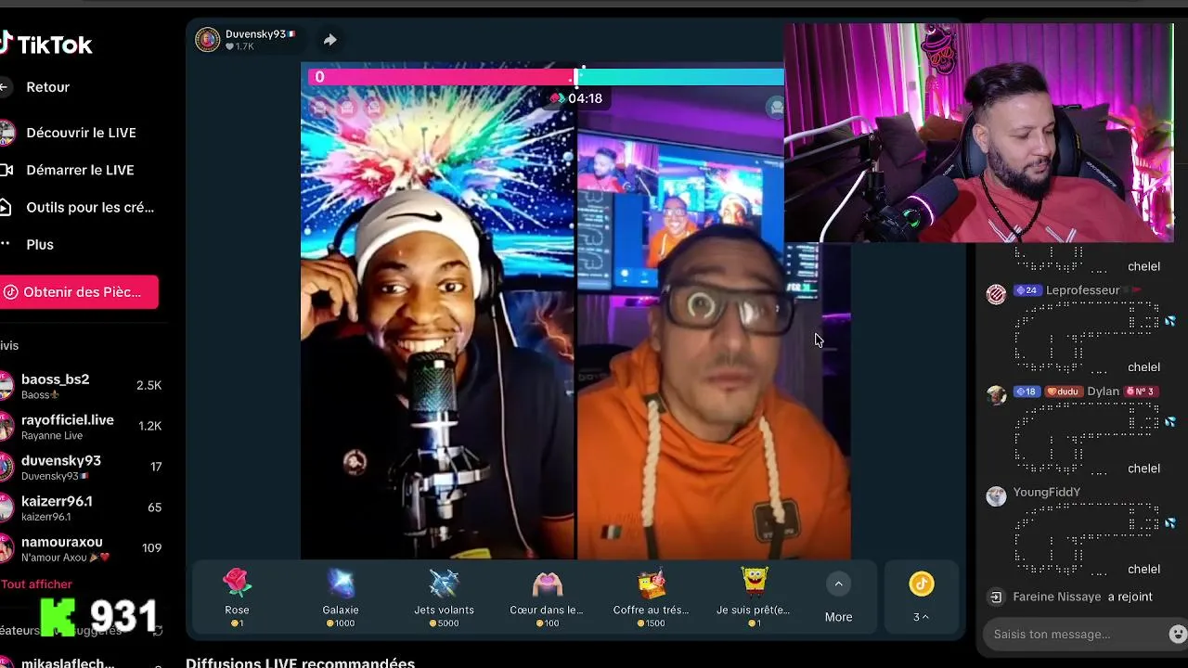Click viewer avatar at right battle top
The width and height of the screenshot is (1188, 668).
(x=776, y=108)
